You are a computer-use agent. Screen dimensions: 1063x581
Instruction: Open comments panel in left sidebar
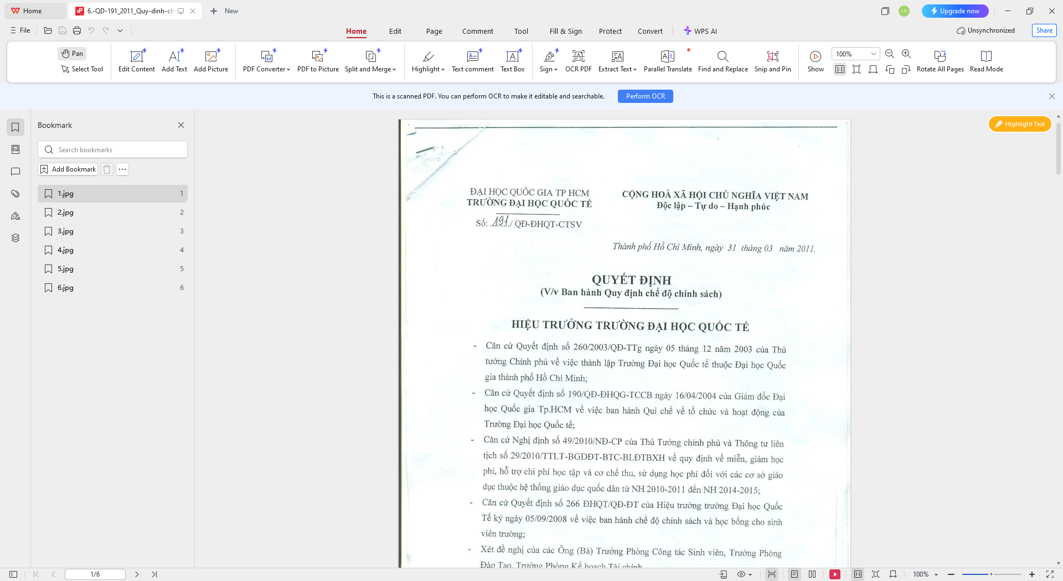tap(16, 172)
